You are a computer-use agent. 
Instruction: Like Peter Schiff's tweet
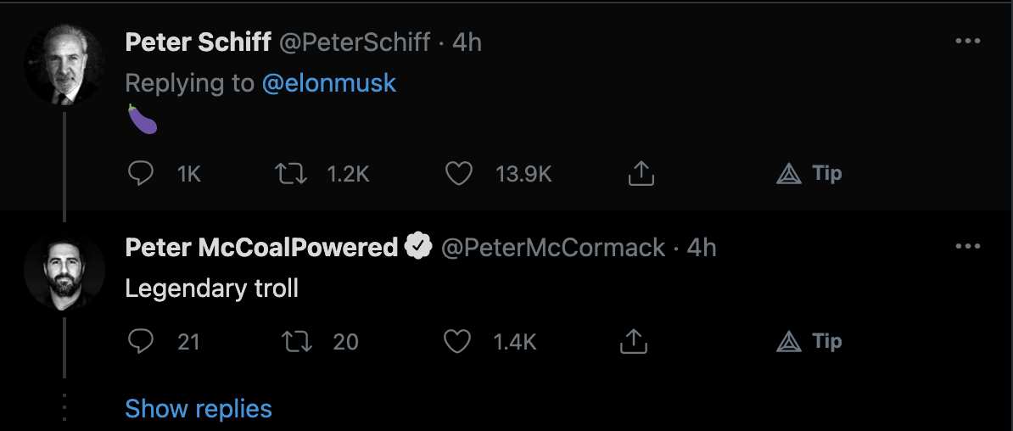pyautogui.click(x=459, y=174)
